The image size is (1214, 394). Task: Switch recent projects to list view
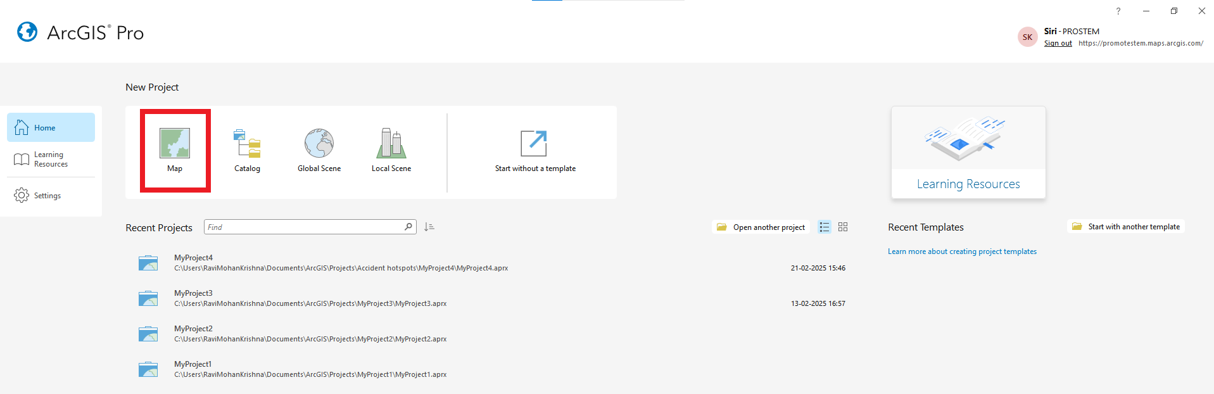824,227
